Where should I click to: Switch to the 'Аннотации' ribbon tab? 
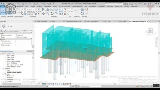pos(47,6)
